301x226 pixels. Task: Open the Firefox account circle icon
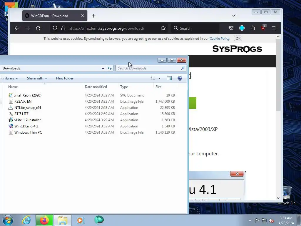[x=242, y=28]
